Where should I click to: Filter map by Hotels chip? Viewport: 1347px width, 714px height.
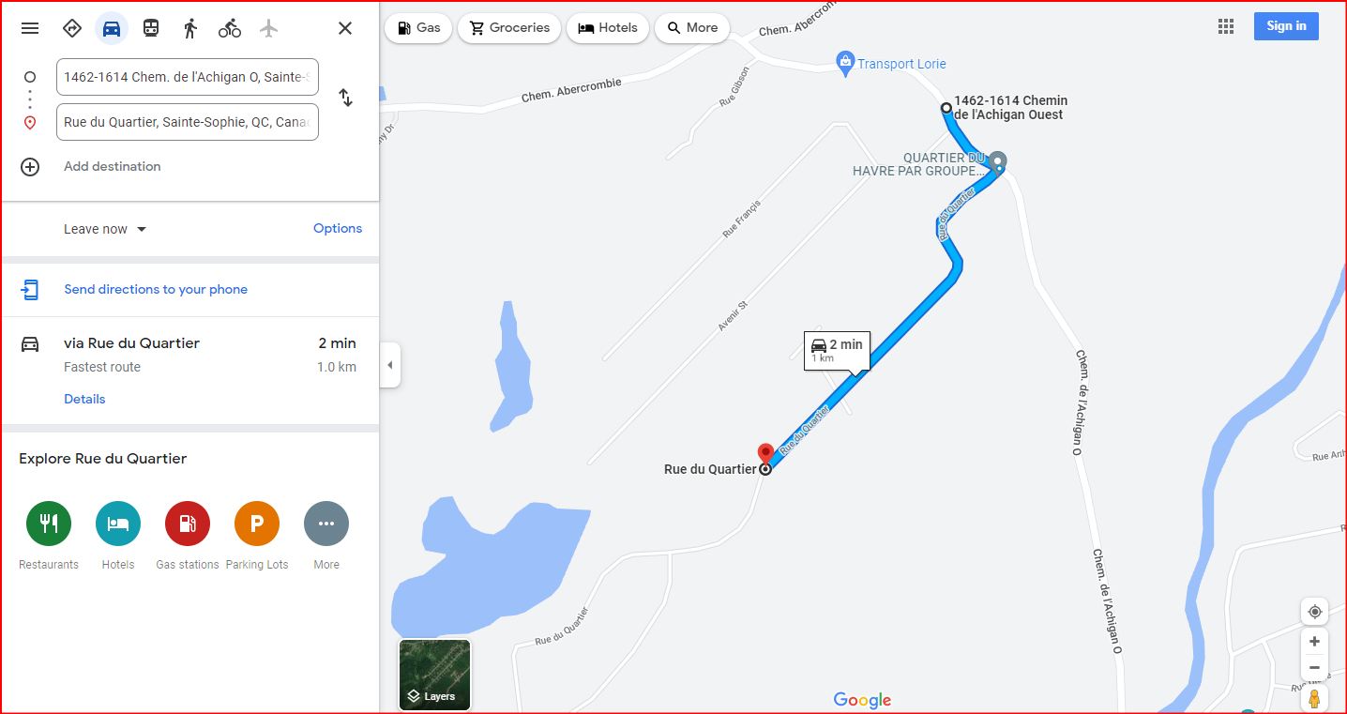pos(608,28)
